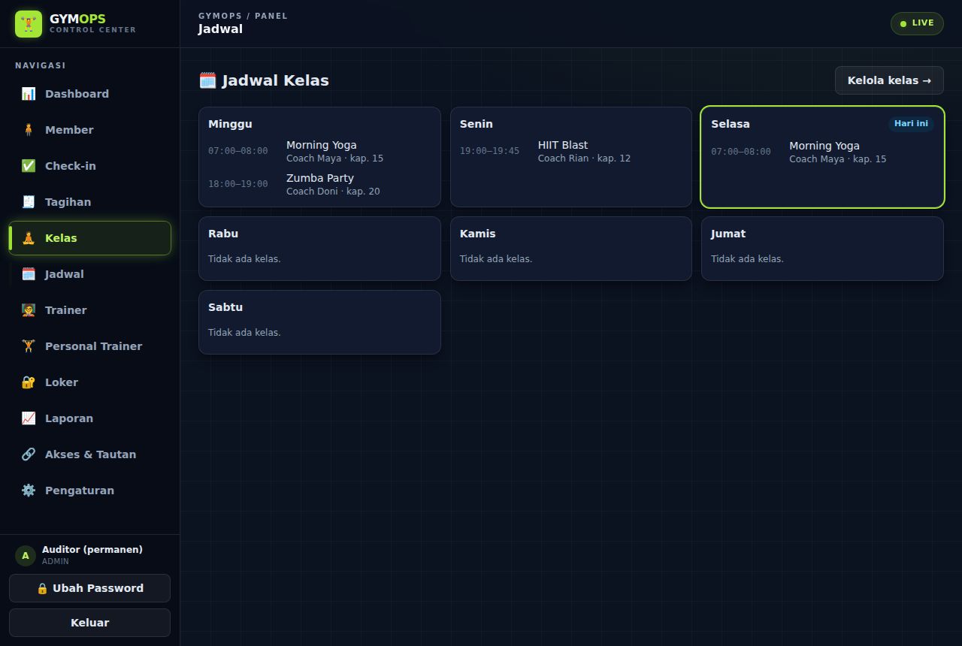Open the Kelas menu item
962x646 pixels.
(x=90, y=238)
